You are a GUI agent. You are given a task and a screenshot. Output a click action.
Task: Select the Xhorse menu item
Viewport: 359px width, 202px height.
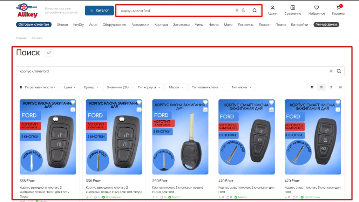coord(62,25)
